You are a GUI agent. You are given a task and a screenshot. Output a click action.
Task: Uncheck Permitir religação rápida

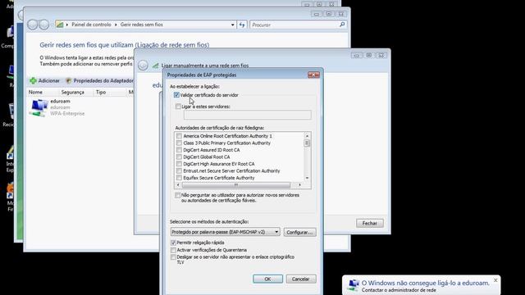coord(173,243)
